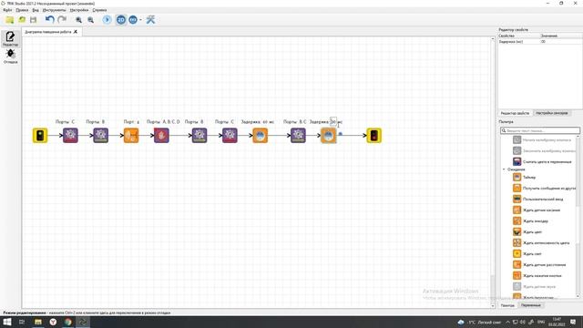Image resolution: width=583 pixels, height=328 pixels.
Task: Select the yellow start block on diagram
Action: (x=40, y=136)
